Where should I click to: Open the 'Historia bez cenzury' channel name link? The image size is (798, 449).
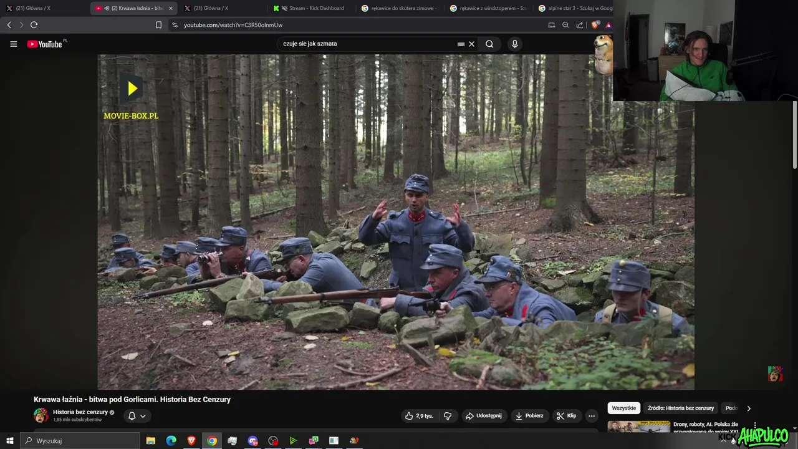click(x=80, y=412)
